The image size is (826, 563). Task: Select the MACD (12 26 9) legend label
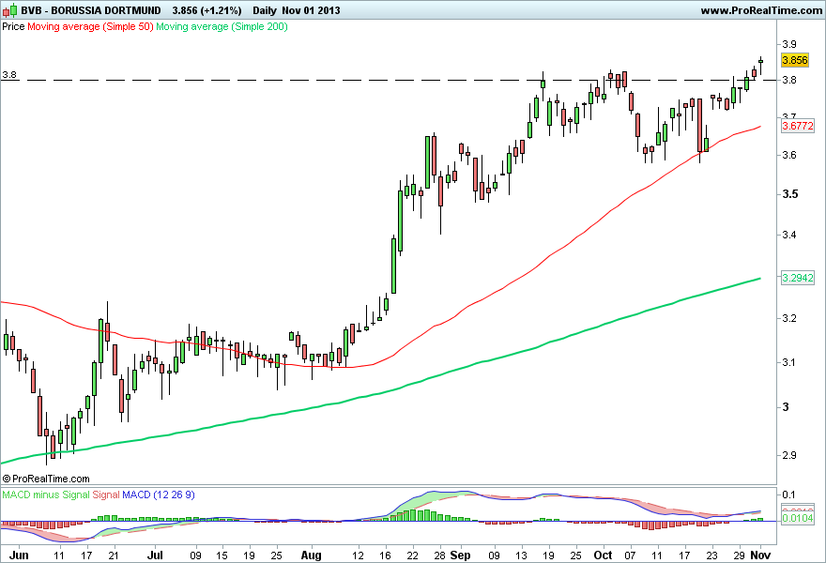[158, 495]
